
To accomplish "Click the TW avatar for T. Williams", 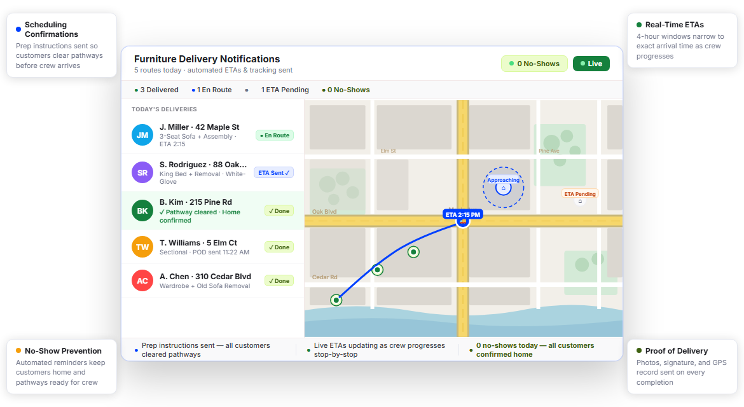I will pos(142,247).
